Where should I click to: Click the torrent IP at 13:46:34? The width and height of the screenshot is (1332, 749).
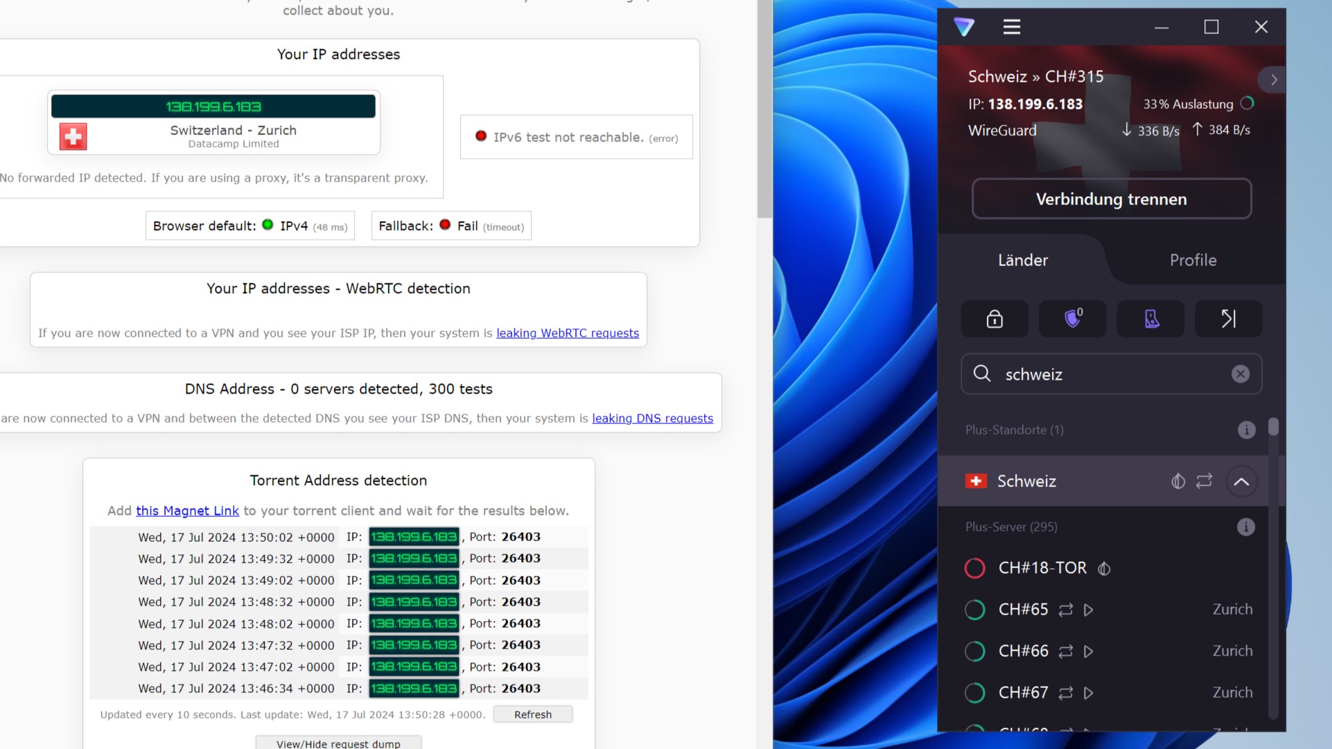[414, 689]
